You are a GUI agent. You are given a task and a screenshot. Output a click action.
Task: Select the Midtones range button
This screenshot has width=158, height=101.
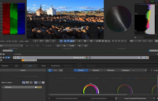(x=111, y=70)
